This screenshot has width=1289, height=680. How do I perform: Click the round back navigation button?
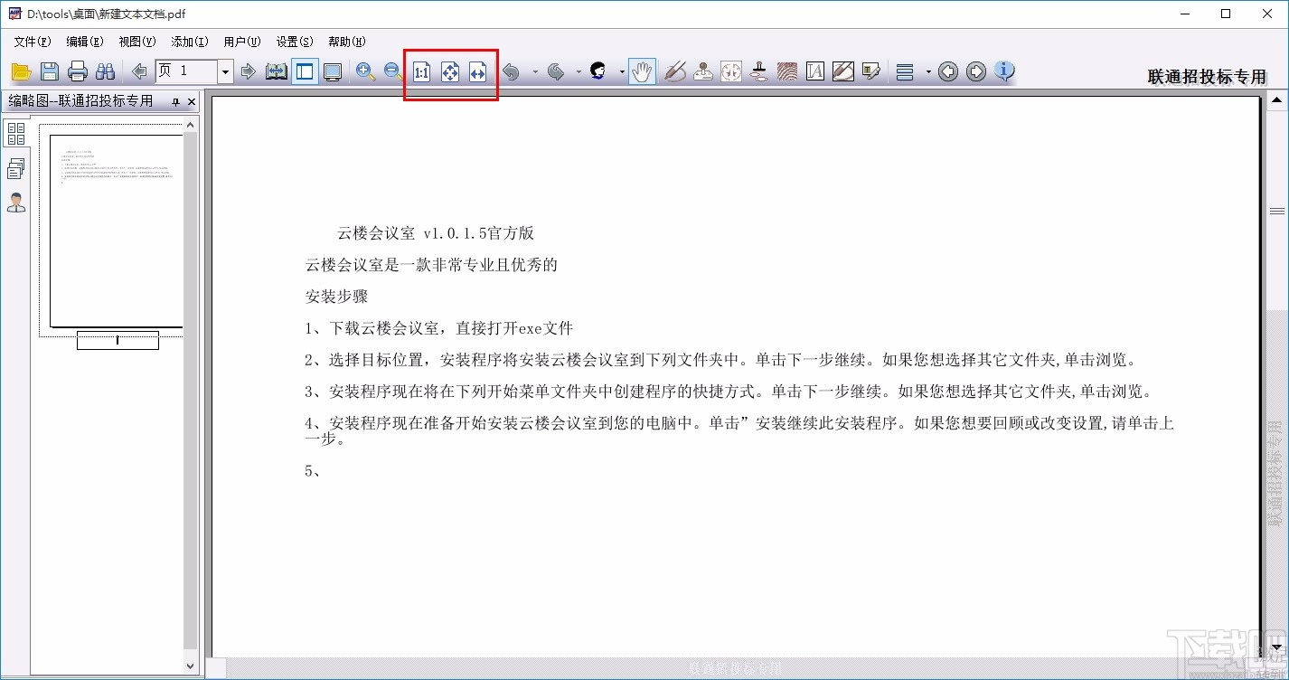click(x=948, y=71)
